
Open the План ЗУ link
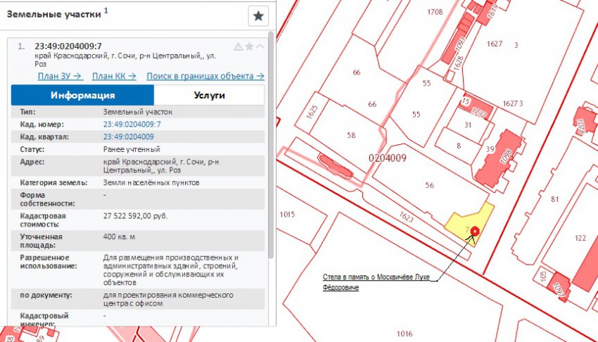tap(60, 76)
